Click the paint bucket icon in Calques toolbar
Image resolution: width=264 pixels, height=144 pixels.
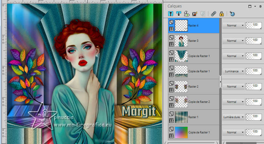pyautogui.click(x=232, y=14)
